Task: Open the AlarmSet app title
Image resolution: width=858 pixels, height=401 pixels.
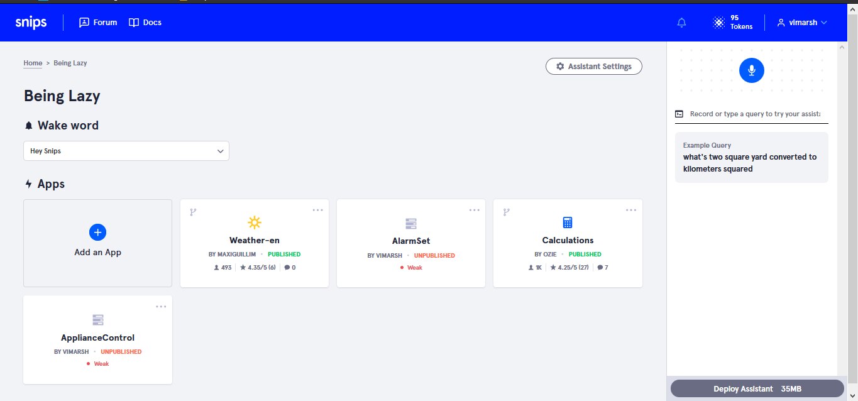Action: tap(411, 241)
